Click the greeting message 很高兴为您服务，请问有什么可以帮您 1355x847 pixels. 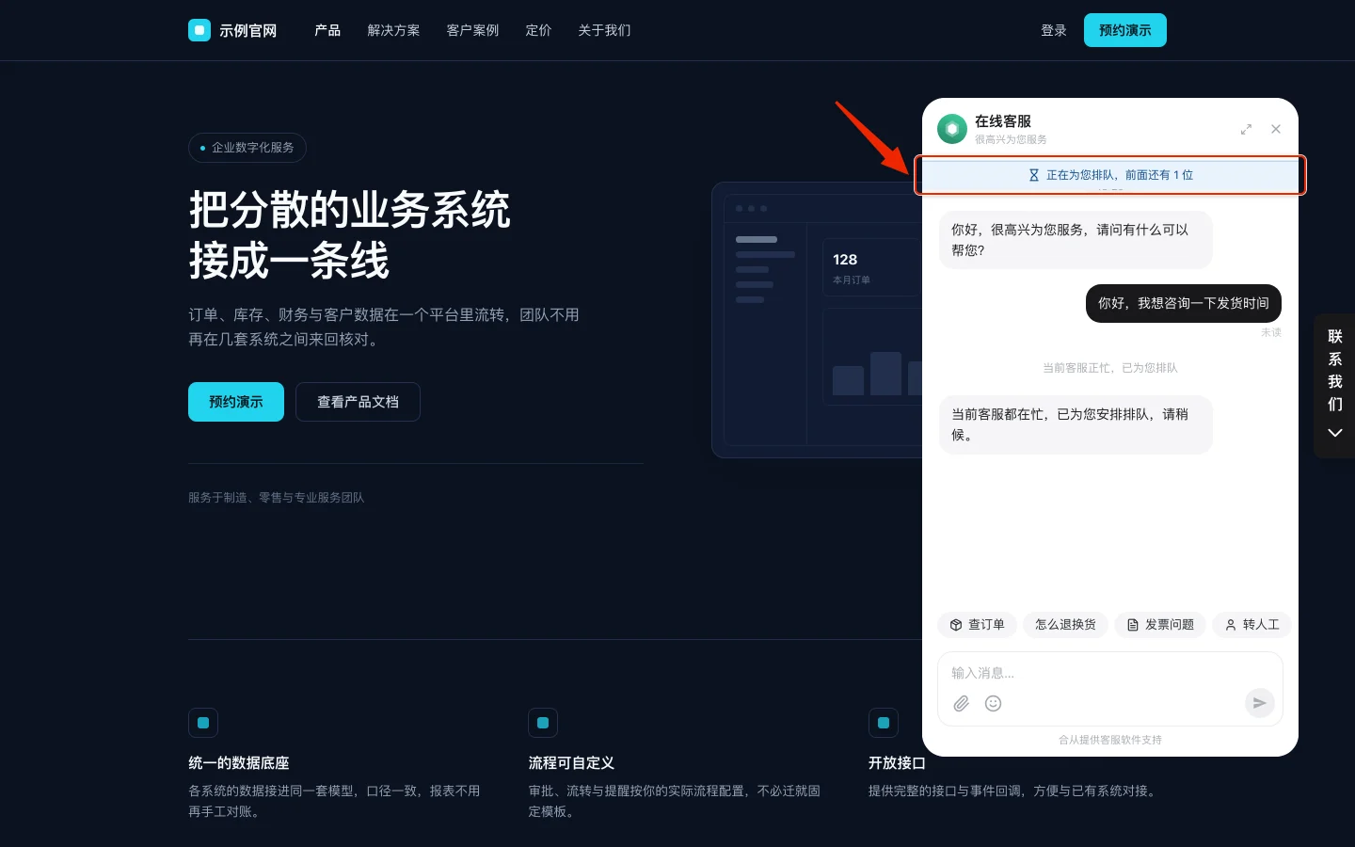click(1076, 240)
